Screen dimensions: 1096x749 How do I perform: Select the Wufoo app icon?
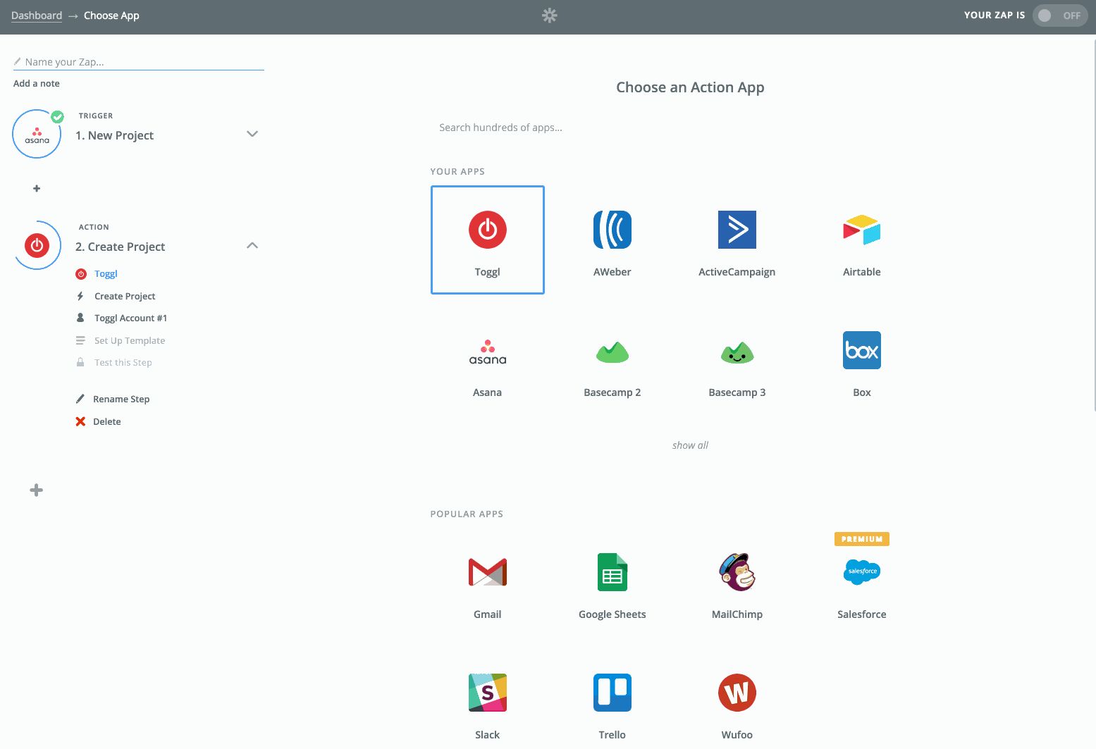737,693
